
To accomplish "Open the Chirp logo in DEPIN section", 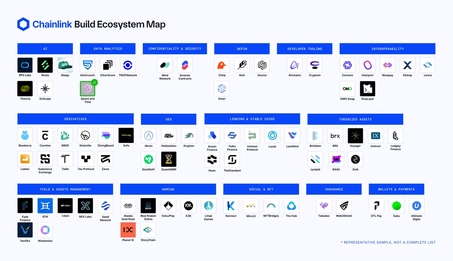I will coord(222,65).
